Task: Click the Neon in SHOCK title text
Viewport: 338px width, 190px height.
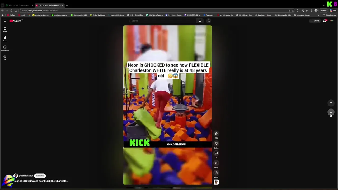Action: point(41,181)
